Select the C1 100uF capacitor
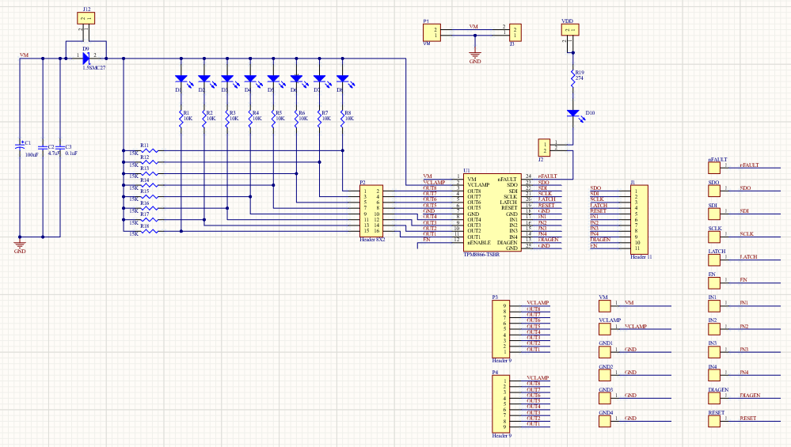The width and height of the screenshot is (791, 447). (x=20, y=146)
